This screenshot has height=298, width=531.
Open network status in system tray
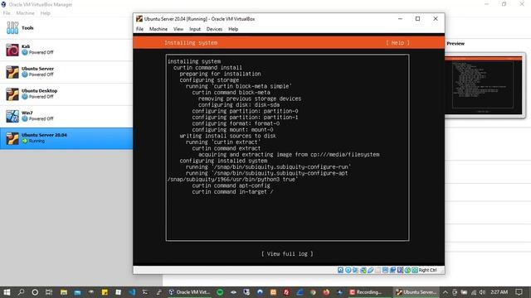[474, 292]
